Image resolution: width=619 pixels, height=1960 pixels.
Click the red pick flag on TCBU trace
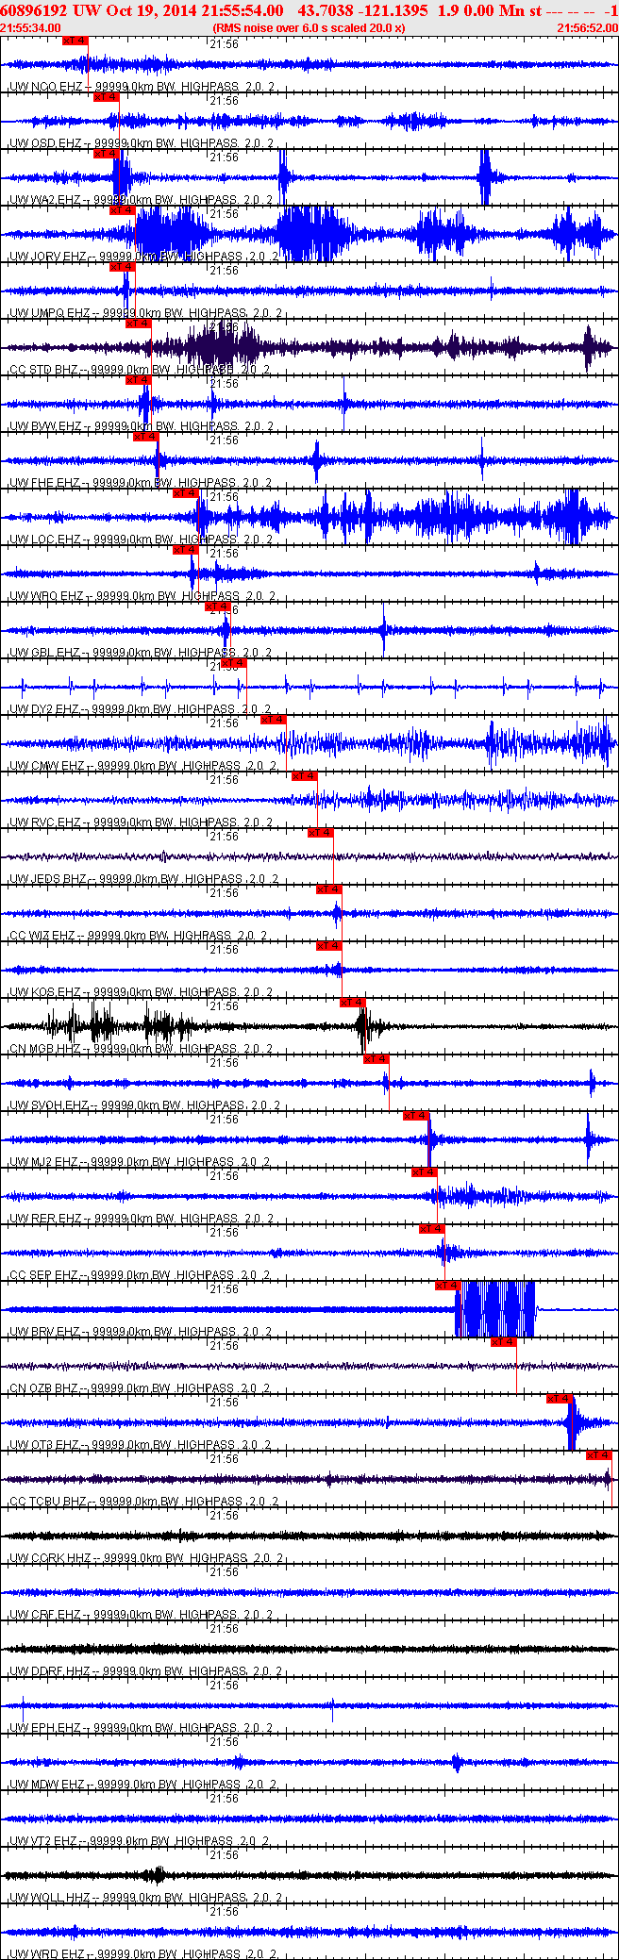tap(599, 1455)
